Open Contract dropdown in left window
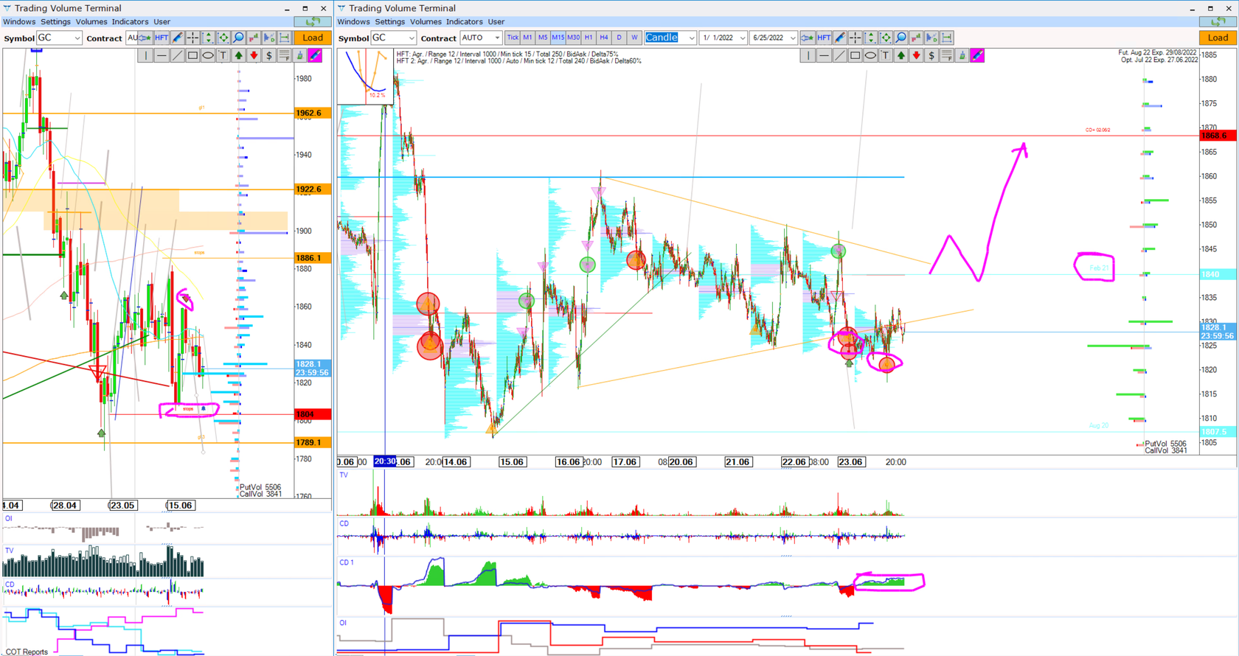The image size is (1239, 656). pos(132,38)
